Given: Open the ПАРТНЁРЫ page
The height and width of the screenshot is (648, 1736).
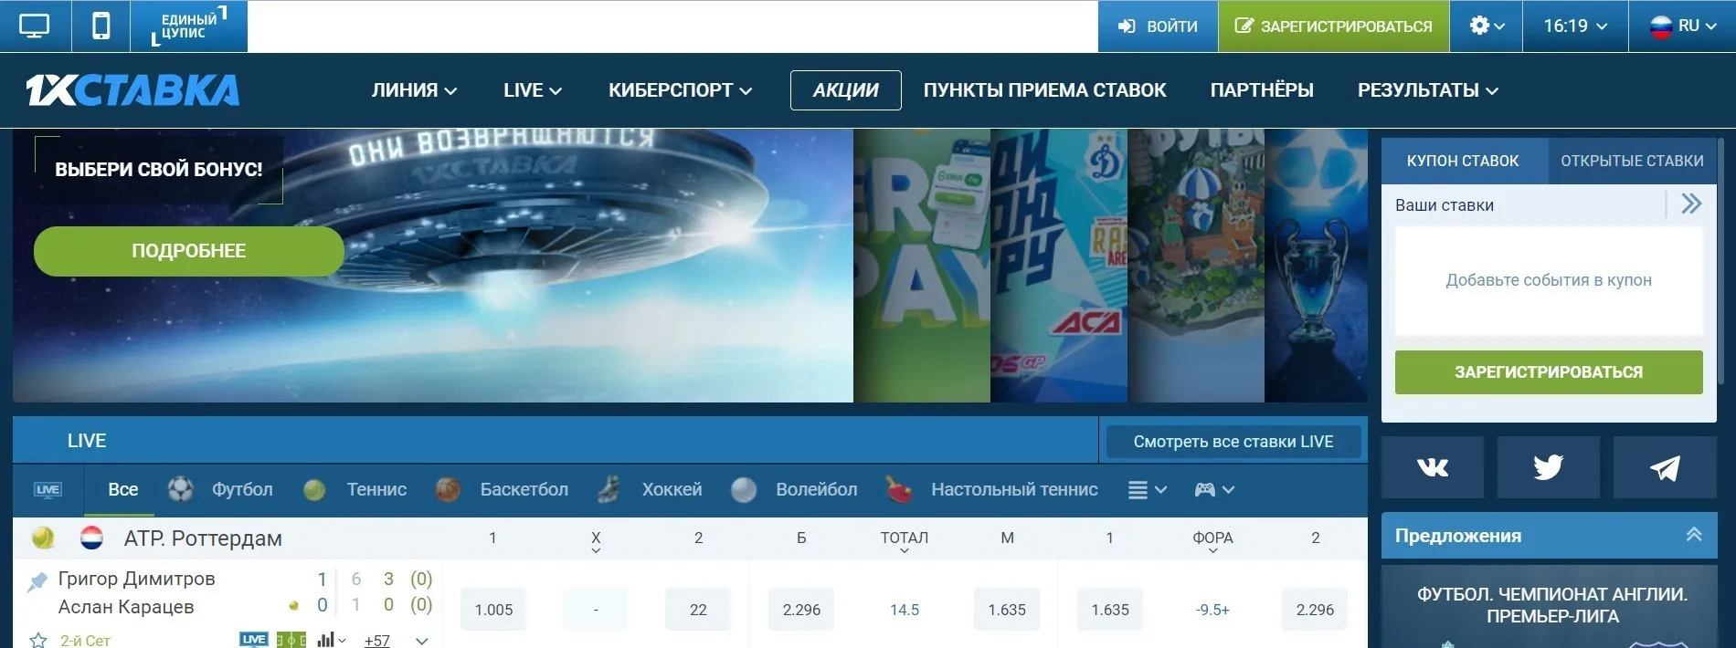Looking at the screenshot, I should [x=1262, y=90].
